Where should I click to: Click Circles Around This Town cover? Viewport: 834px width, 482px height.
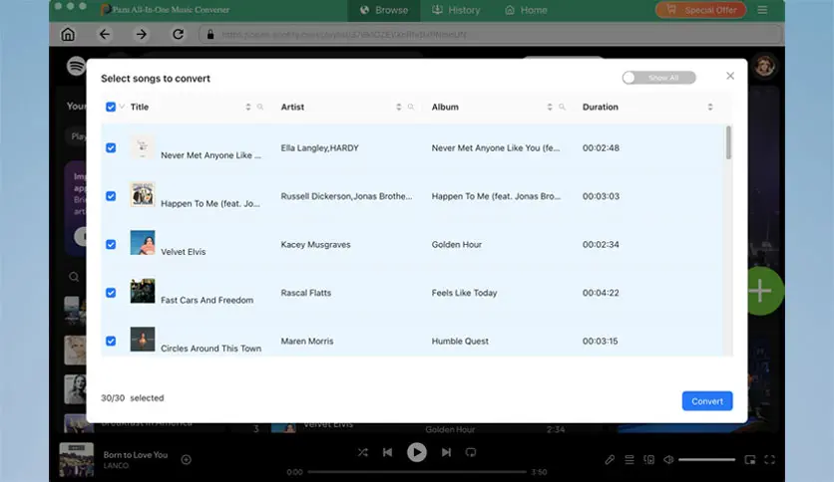coord(142,340)
